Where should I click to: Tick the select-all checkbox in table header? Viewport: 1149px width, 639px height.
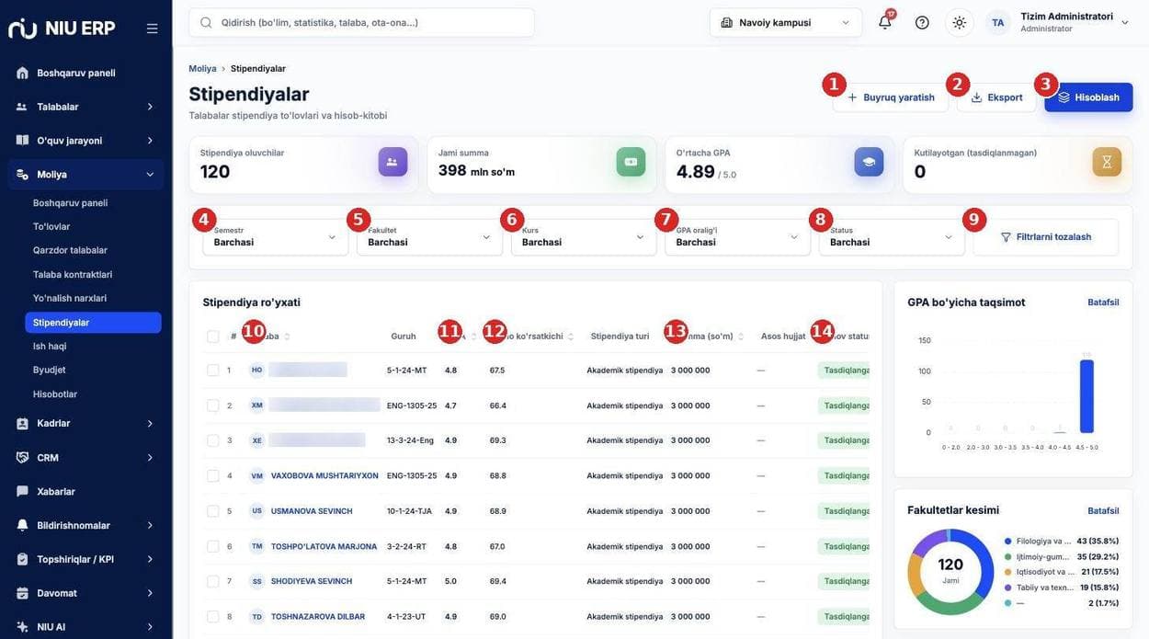(213, 337)
